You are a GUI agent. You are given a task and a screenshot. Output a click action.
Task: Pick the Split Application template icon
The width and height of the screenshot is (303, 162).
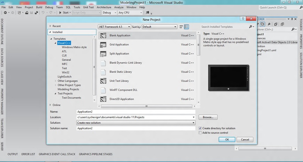[103, 54]
